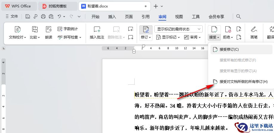Select the 盼望着.docx document tab
The height and width of the screenshot is (133, 274).
114,6
